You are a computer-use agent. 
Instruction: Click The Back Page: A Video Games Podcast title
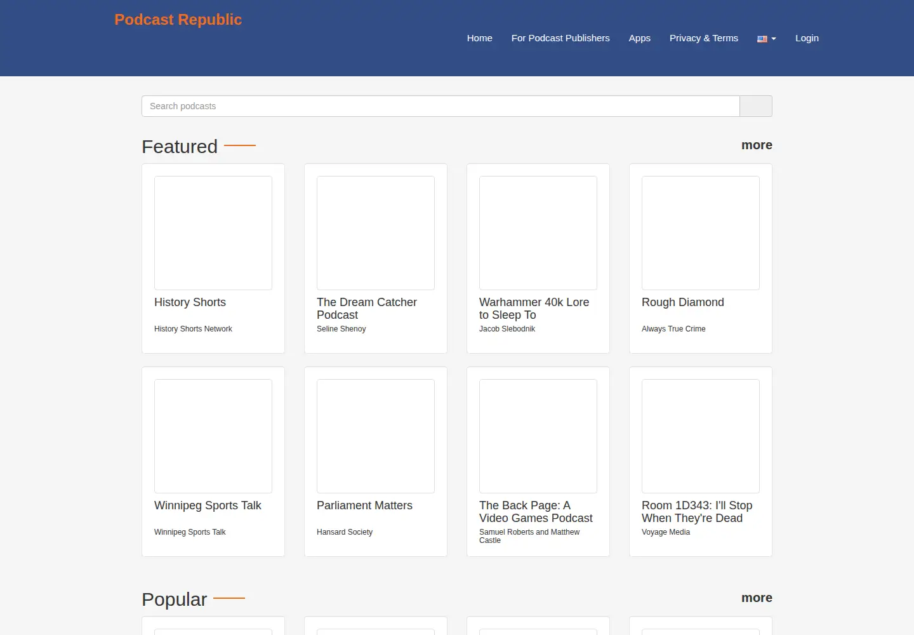pos(536,512)
